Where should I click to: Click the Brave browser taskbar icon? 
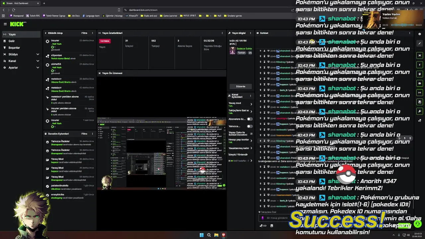tap(223, 235)
